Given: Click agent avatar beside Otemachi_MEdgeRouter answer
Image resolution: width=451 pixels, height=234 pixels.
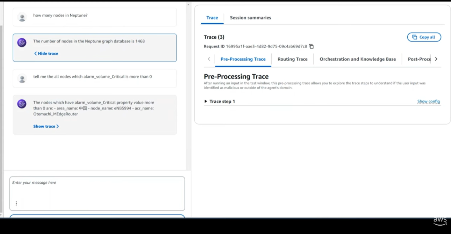Looking at the screenshot, I should point(22,104).
